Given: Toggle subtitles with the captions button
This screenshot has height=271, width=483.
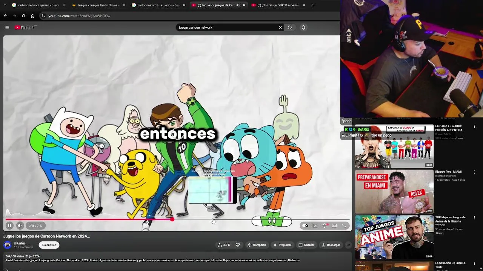Looking at the screenshot, I should (315, 225).
